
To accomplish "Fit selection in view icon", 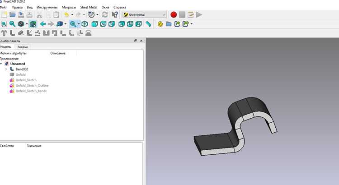I will pos(12,24).
